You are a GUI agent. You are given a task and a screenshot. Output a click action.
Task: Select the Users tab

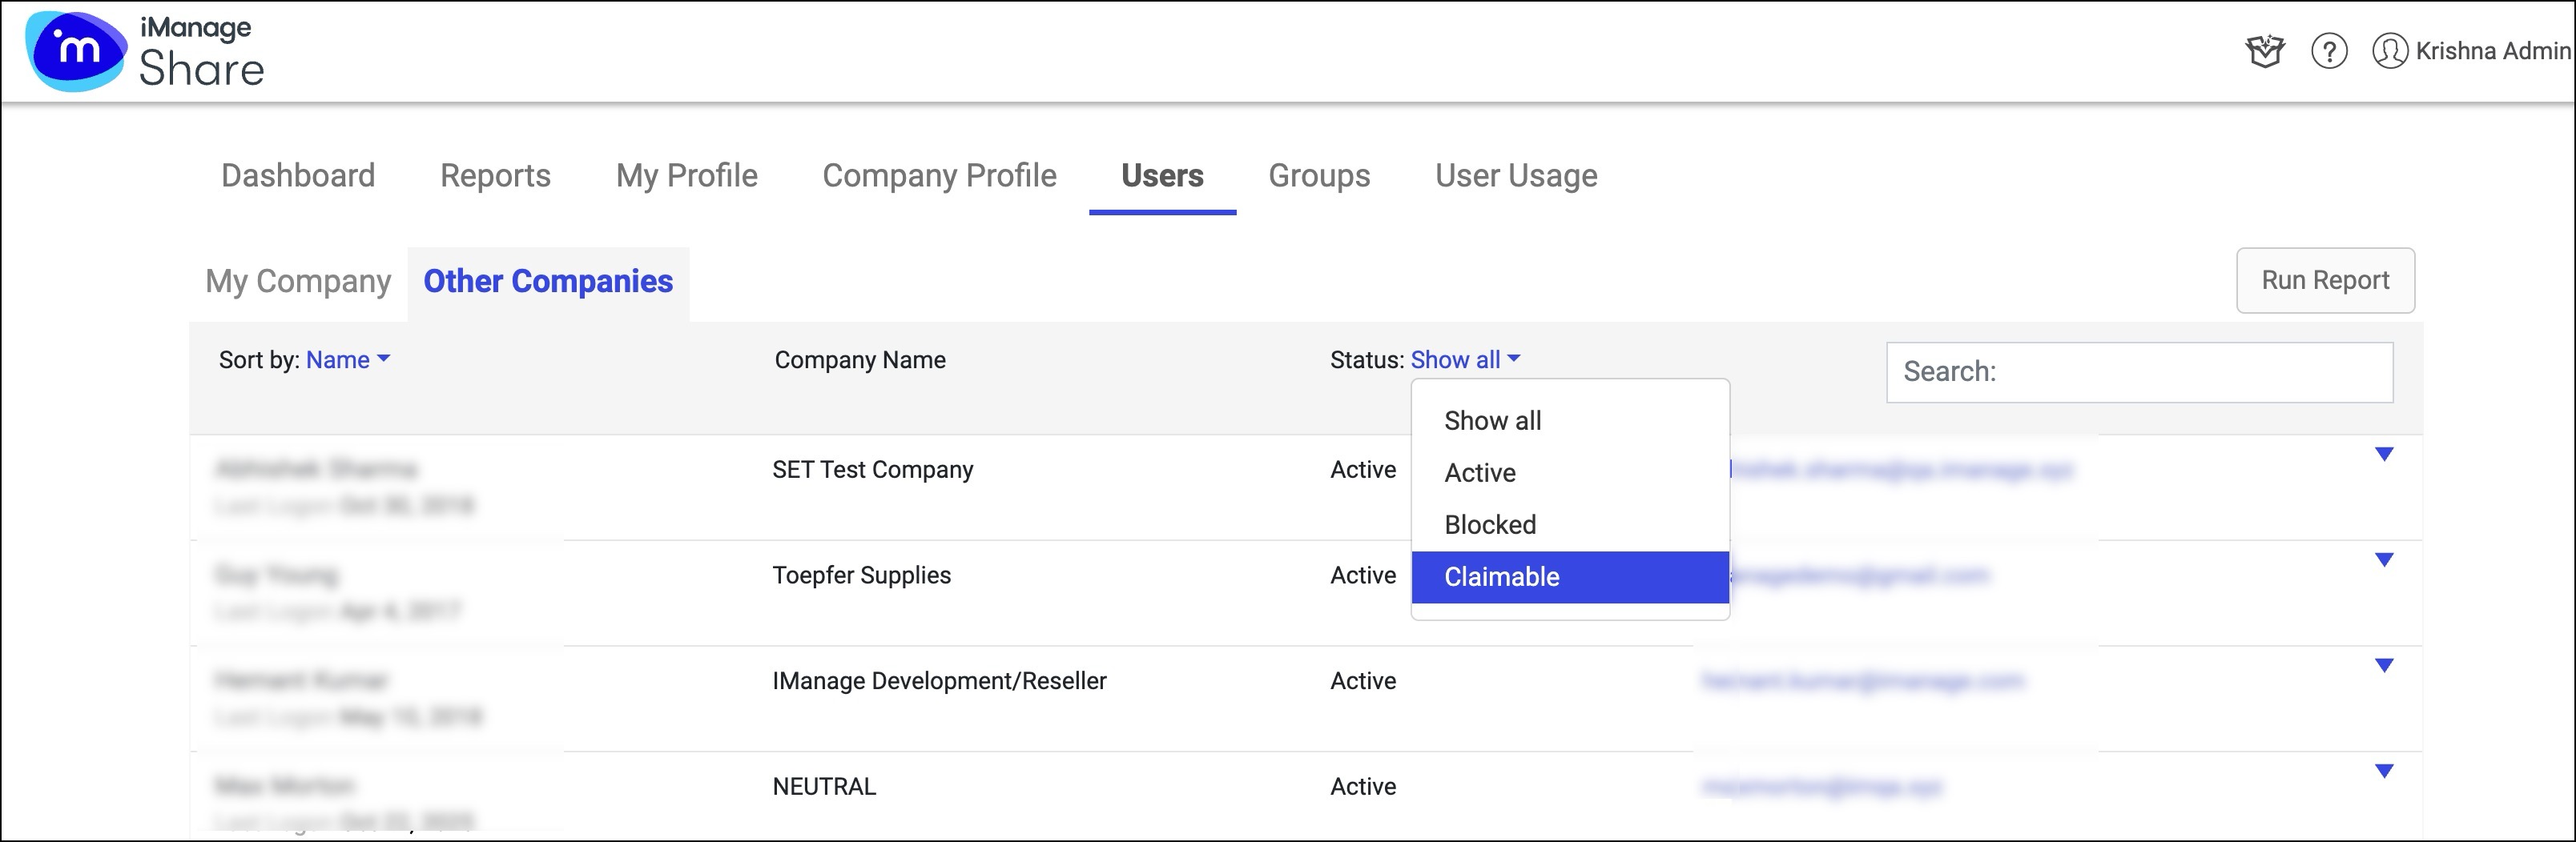pyautogui.click(x=1162, y=176)
